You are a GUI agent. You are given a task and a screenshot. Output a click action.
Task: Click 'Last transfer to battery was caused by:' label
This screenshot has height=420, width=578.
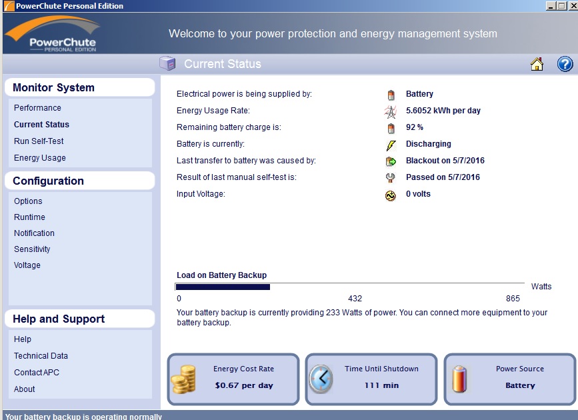click(246, 161)
